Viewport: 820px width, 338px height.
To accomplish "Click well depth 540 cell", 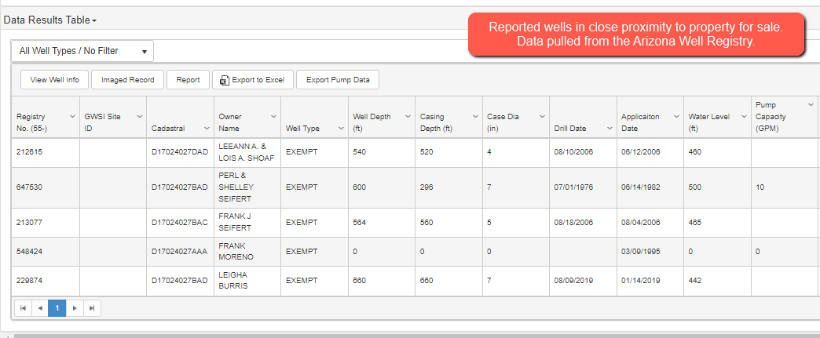I will (x=382, y=153).
